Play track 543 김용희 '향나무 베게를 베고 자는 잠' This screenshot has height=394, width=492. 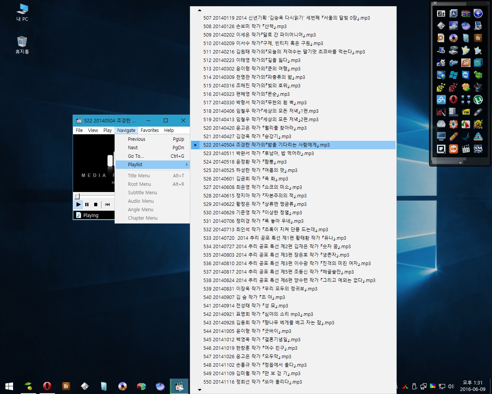pyautogui.click(x=293, y=322)
